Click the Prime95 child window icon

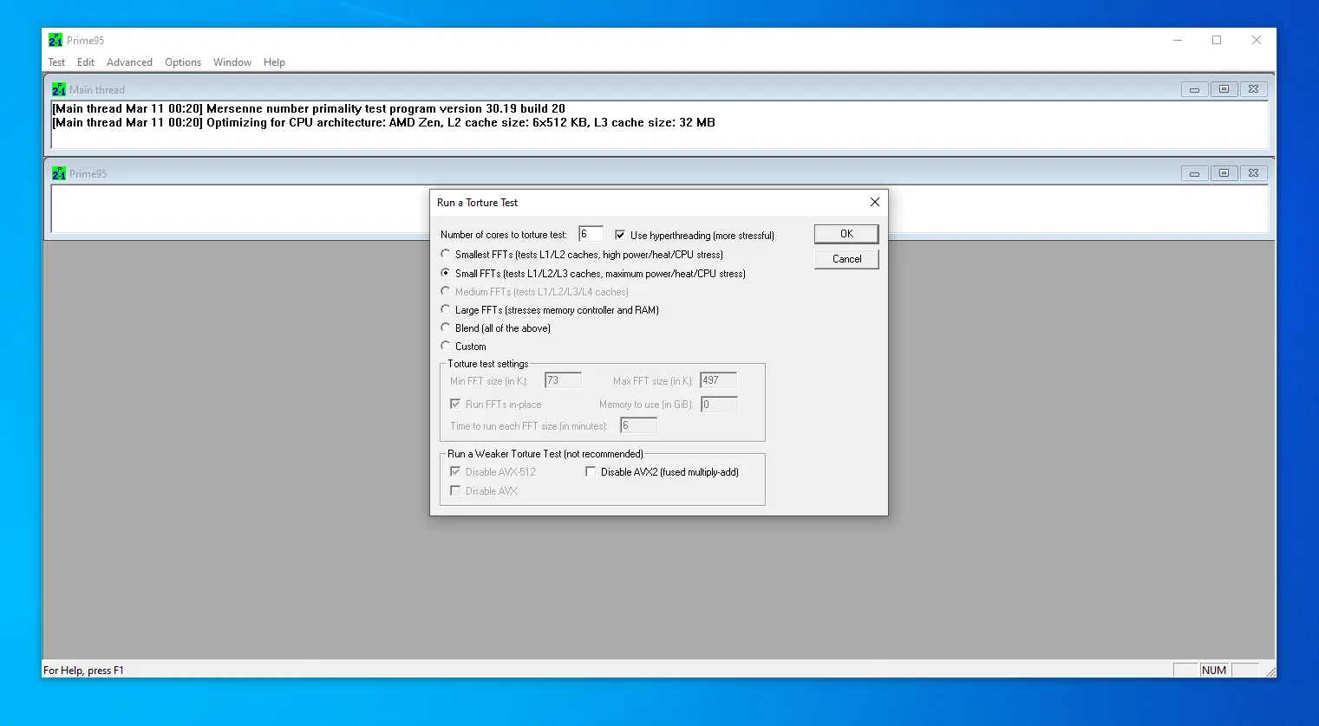tap(59, 173)
